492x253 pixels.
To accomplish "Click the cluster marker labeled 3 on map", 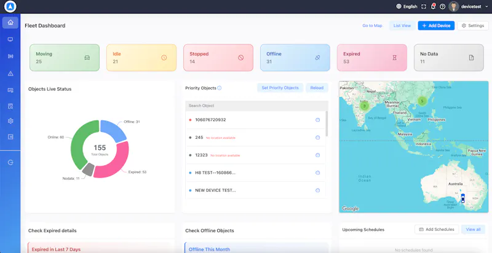I will click(x=364, y=106).
